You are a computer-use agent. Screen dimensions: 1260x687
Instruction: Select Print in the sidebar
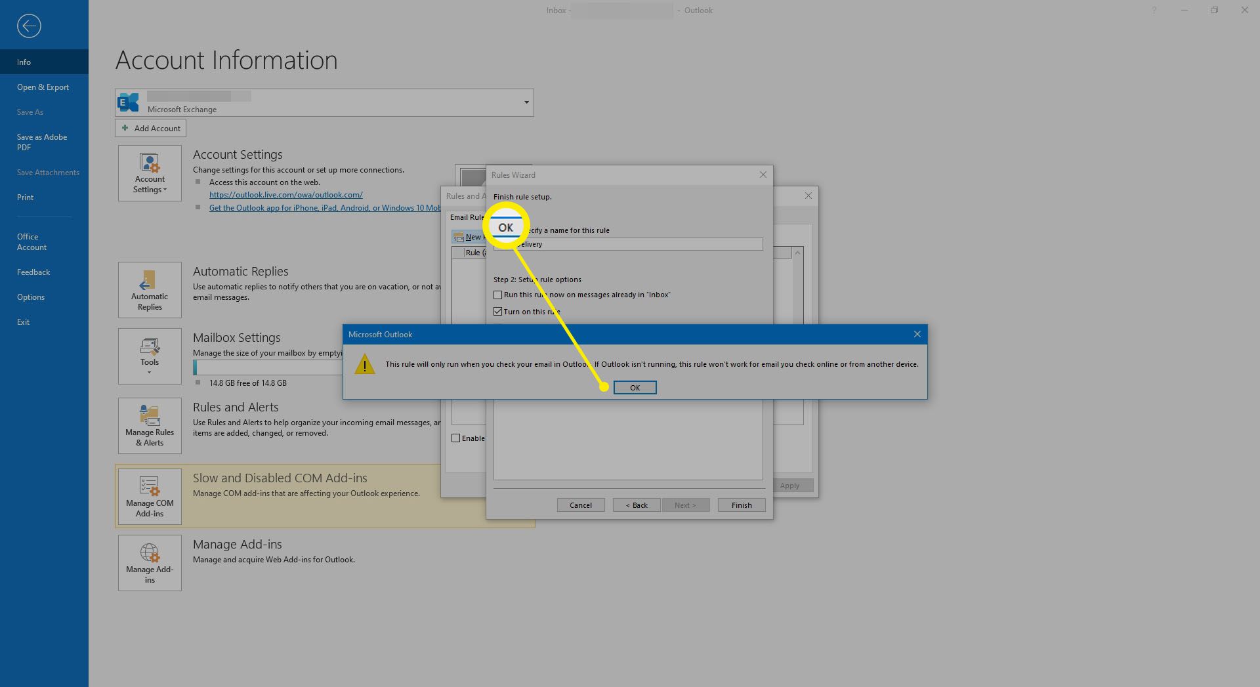44,197
